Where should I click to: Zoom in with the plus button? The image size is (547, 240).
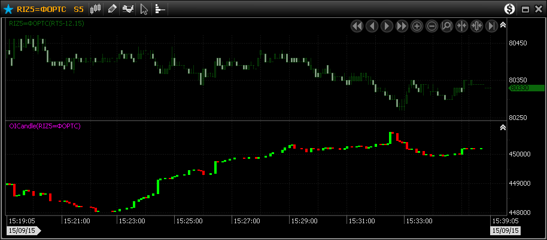pyautogui.click(x=417, y=26)
